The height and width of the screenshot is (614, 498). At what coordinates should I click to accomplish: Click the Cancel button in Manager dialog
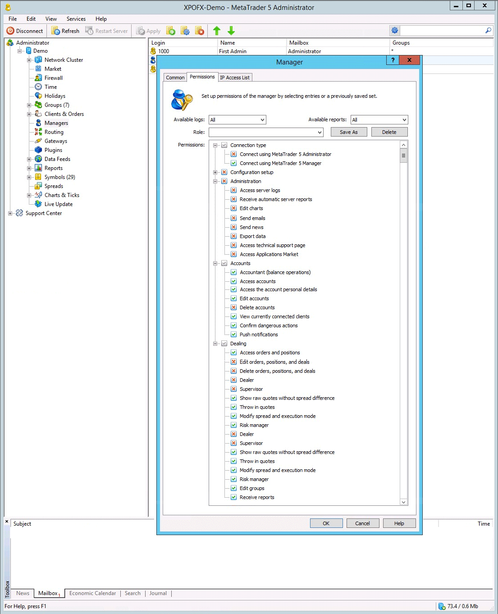362,523
